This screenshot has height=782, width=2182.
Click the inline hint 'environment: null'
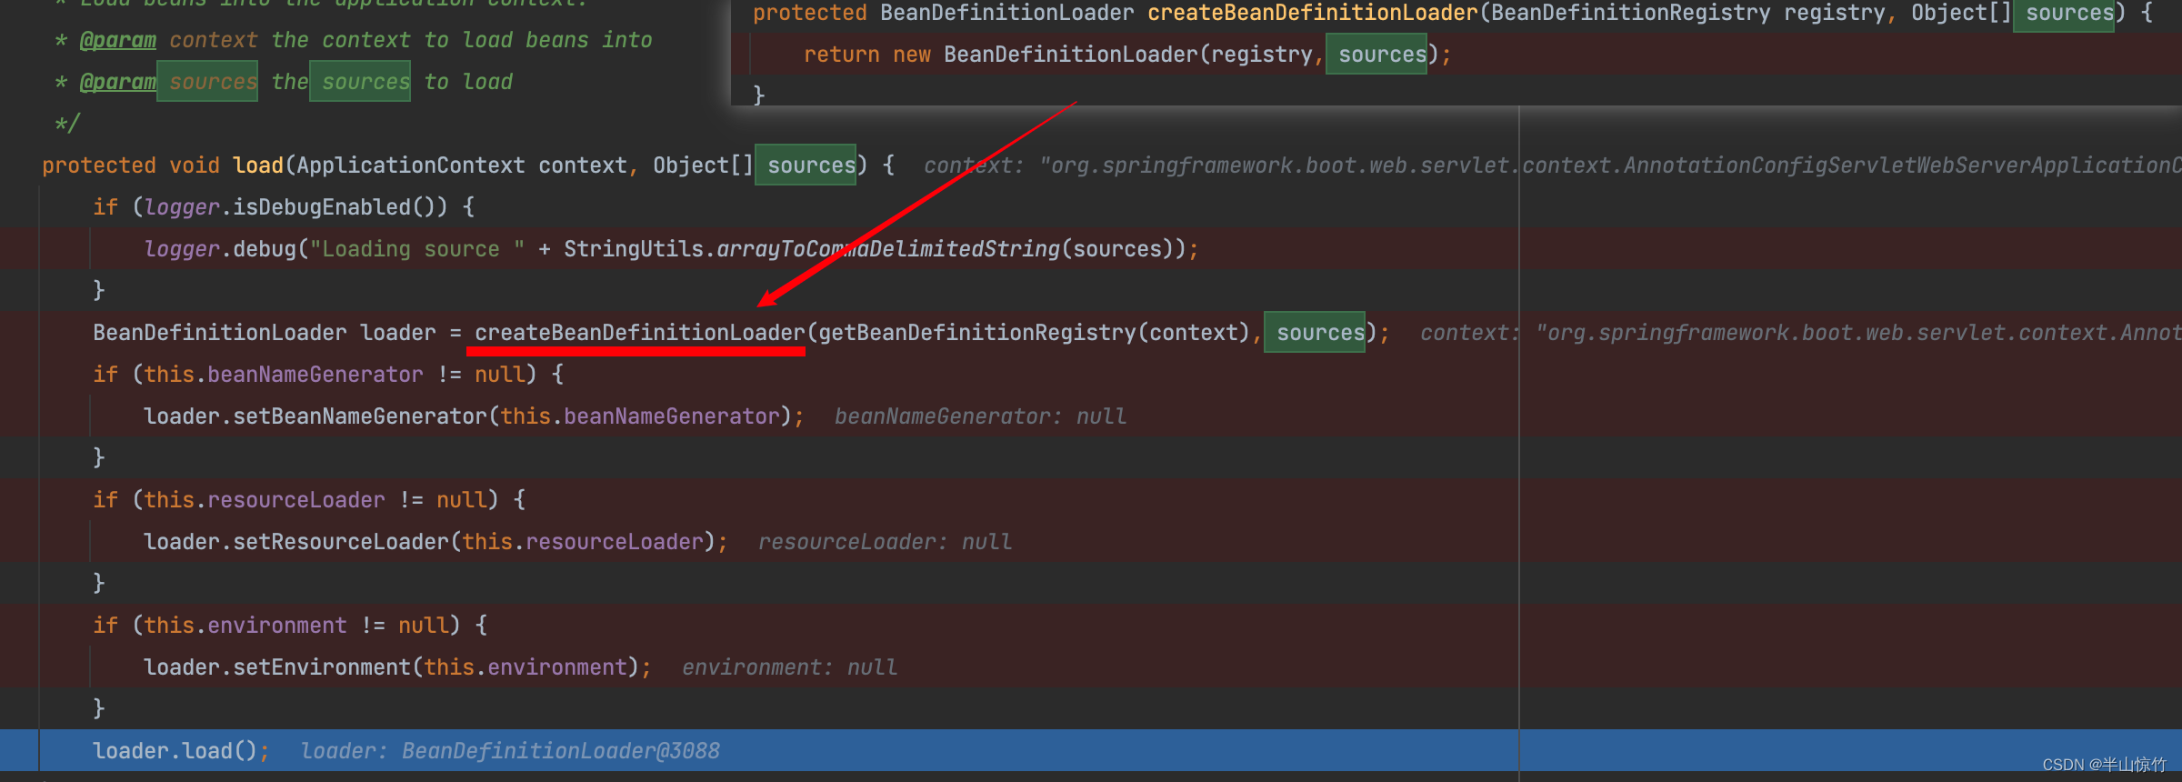[x=789, y=667]
